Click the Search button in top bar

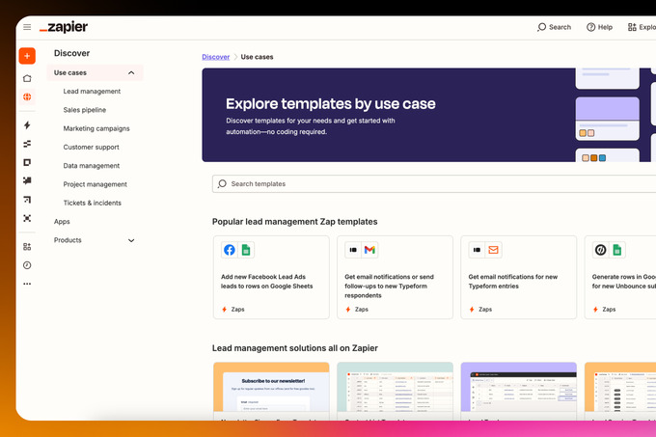(555, 27)
